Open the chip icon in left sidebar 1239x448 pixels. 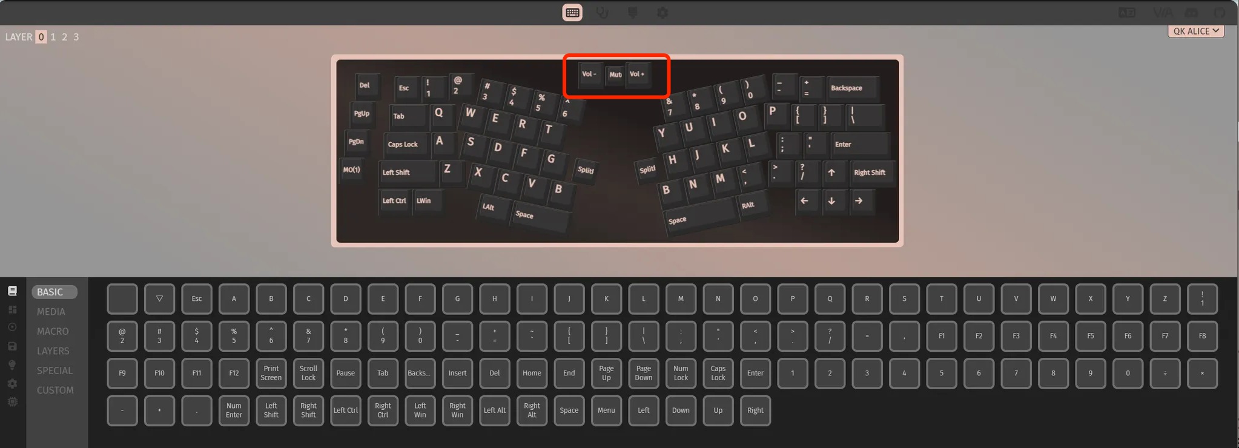point(12,402)
